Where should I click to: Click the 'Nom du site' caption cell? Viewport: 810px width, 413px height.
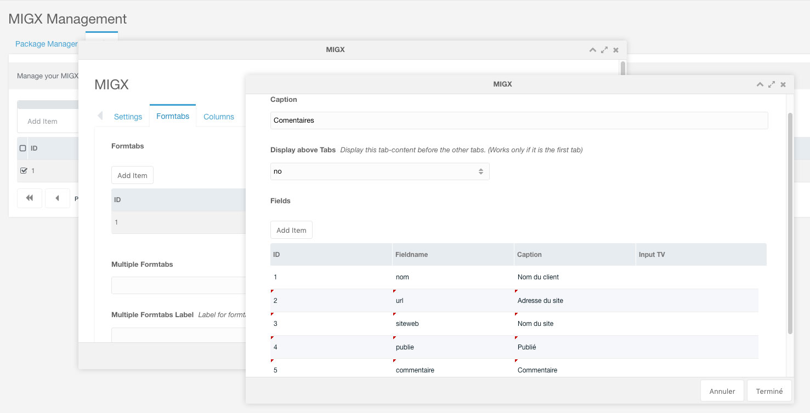575,324
